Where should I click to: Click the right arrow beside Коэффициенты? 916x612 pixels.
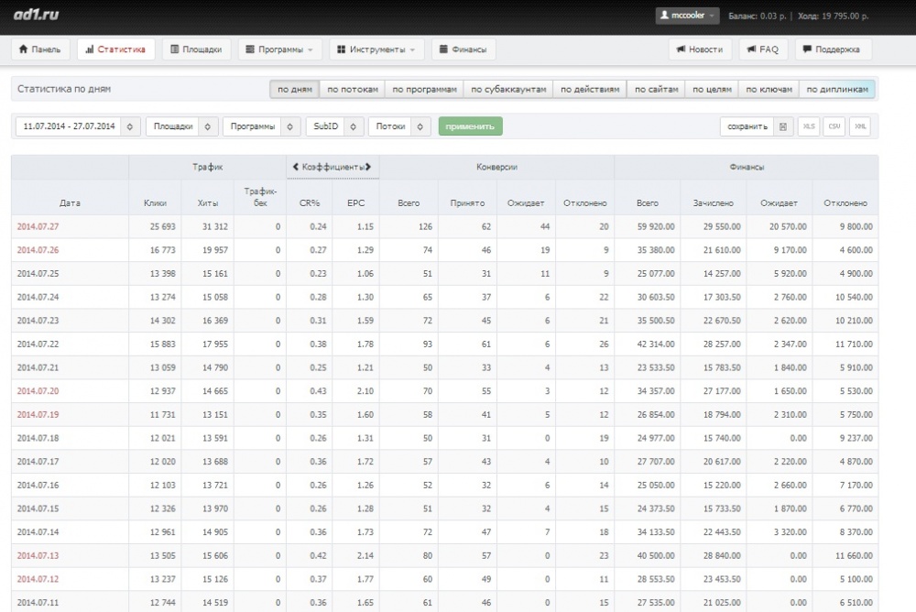tap(368, 167)
